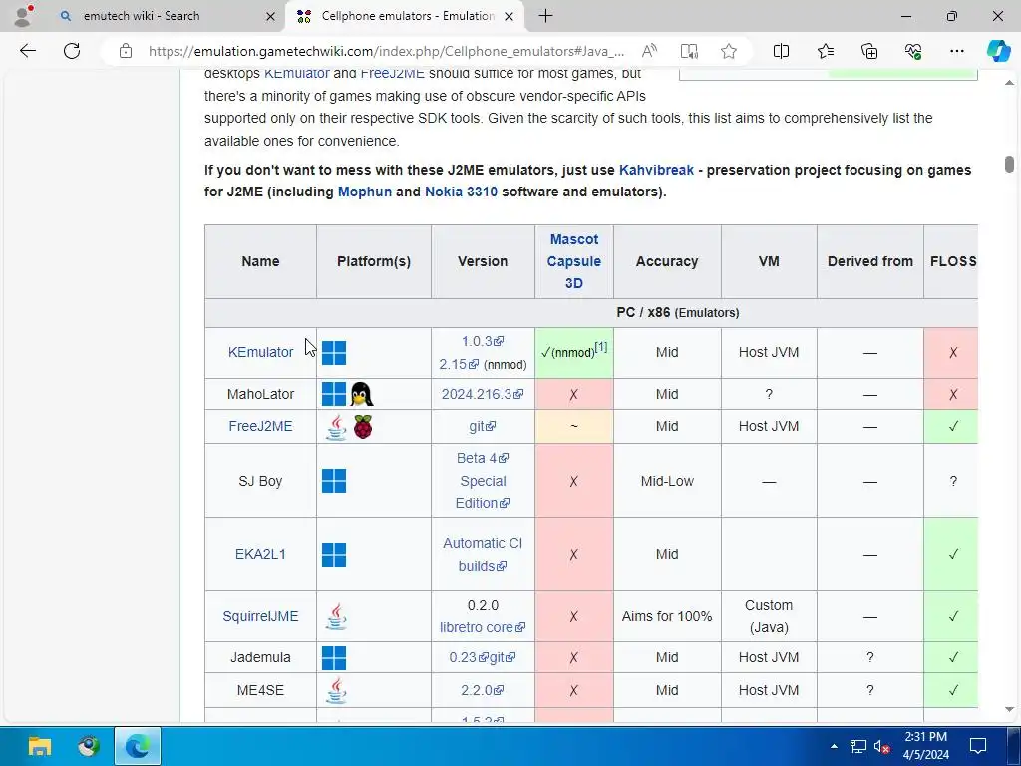The height and width of the screenshot is (766, 1021).
Task: Open the network tray icon
Action: tap(858, 746)
